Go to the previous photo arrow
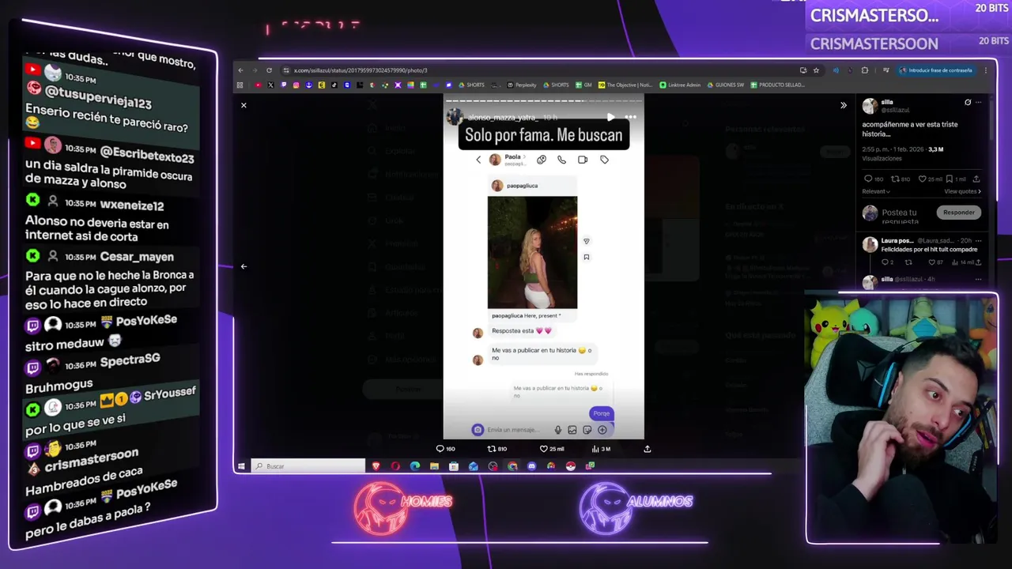This screenshot has height=569, width=1012. [x=244, y=266]
